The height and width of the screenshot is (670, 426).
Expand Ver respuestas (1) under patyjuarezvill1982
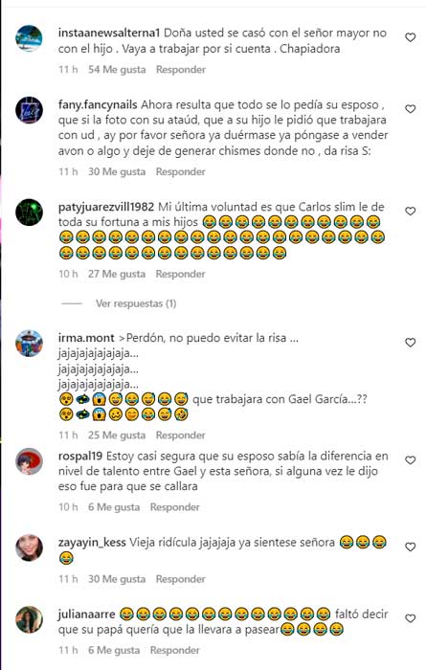click(136, 303)
